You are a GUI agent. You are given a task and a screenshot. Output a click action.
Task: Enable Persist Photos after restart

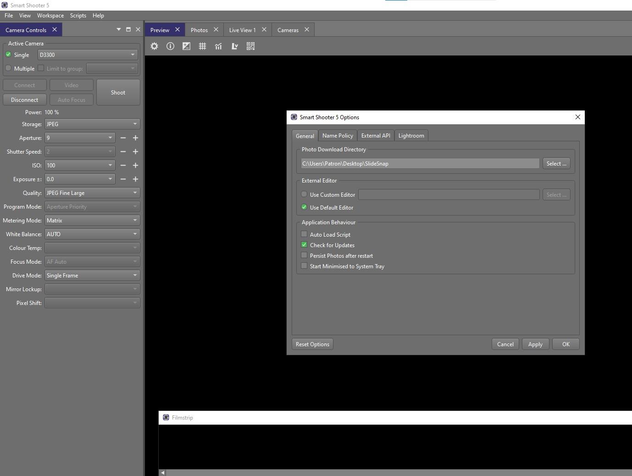click(304, 255)
